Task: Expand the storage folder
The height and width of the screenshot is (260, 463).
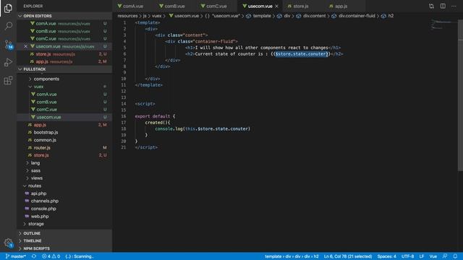Action: point(64,224)
